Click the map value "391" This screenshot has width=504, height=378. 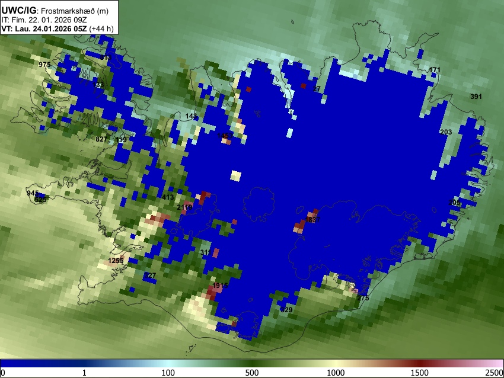click(476, 97)
